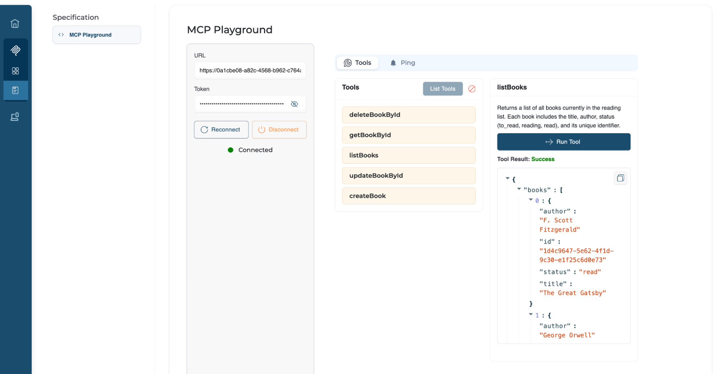Select the document specification sidebar icon
Viewport: 721px width, 374px height.
point(15,90)
